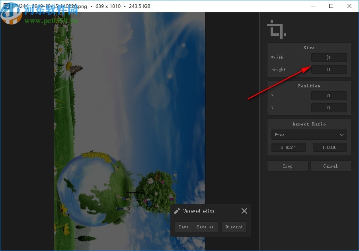The height and width of the screenshot is (251, 359).
Task: Click the app icon in the title bar
Action: tap(6, 6)
